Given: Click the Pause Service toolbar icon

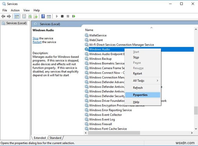Looking at the screenshot, I should [x=68, y=16].
